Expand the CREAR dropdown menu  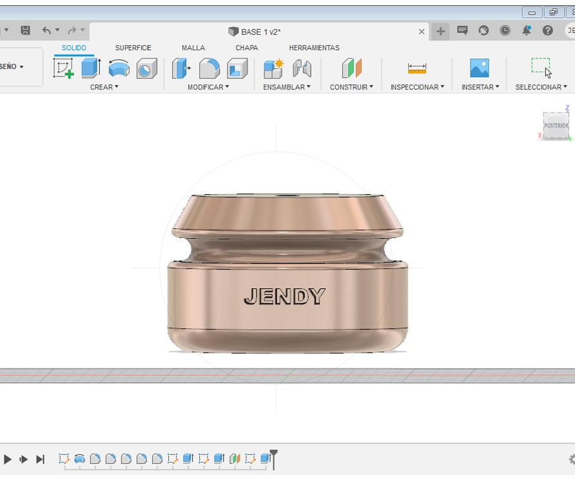(104, 87)
